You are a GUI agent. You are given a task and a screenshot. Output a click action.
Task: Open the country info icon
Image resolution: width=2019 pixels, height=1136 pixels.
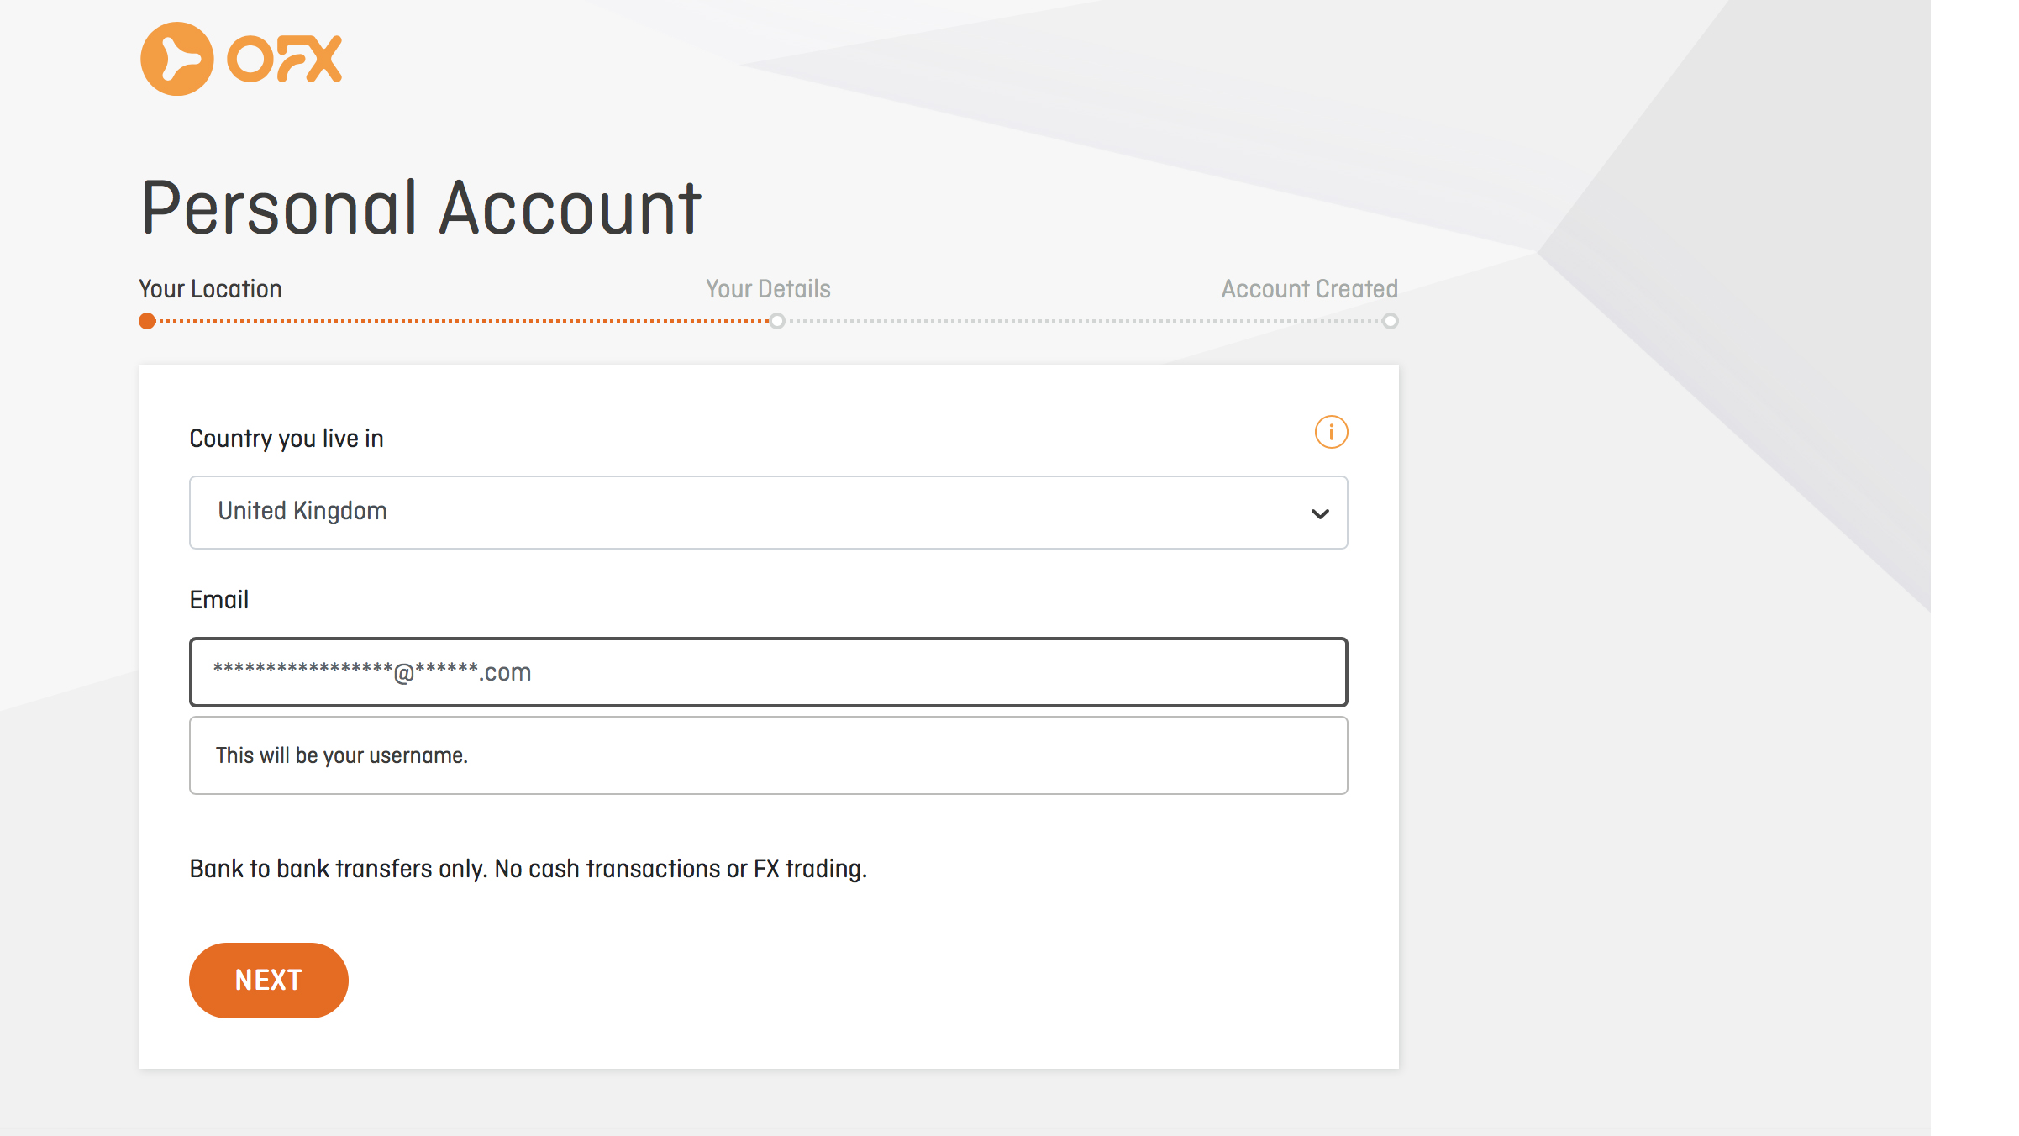[1331, 432]
